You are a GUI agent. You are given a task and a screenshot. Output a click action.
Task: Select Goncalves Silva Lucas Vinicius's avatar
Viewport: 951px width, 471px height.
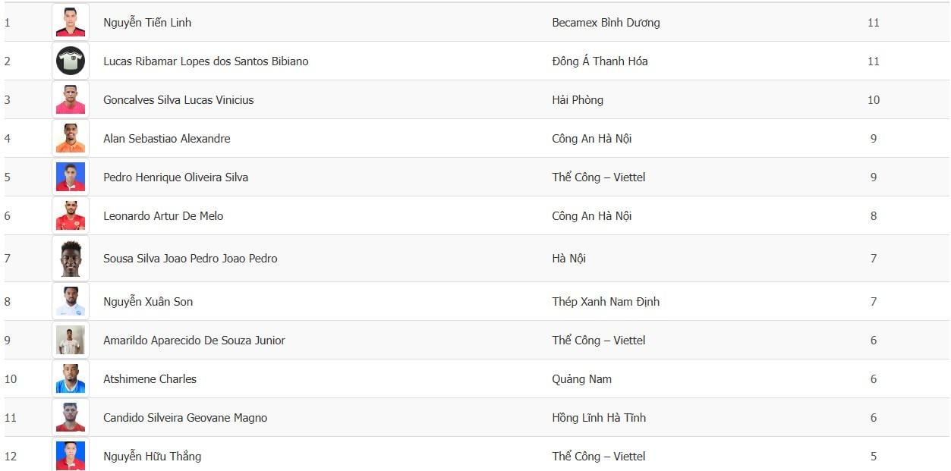pos(71,99)
